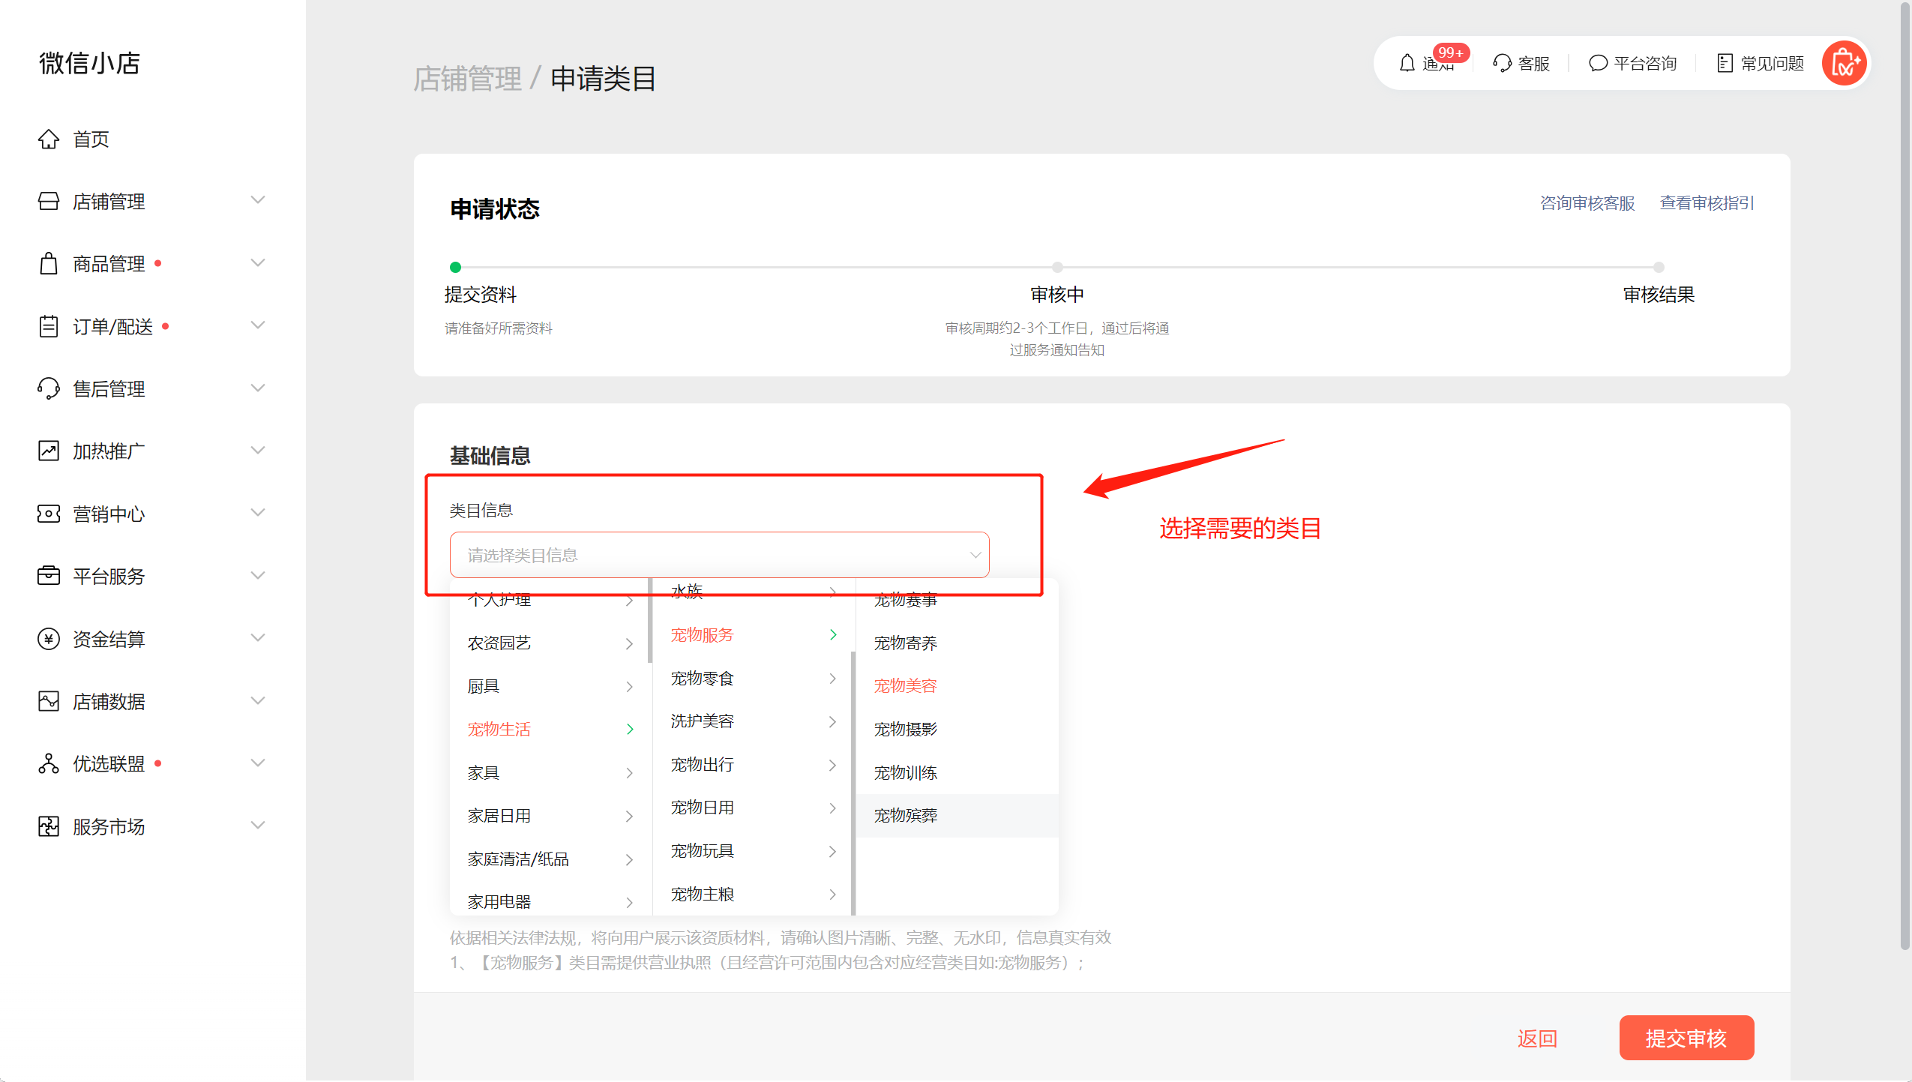Expand the 平台服务 sidebar section

[258, 575]
